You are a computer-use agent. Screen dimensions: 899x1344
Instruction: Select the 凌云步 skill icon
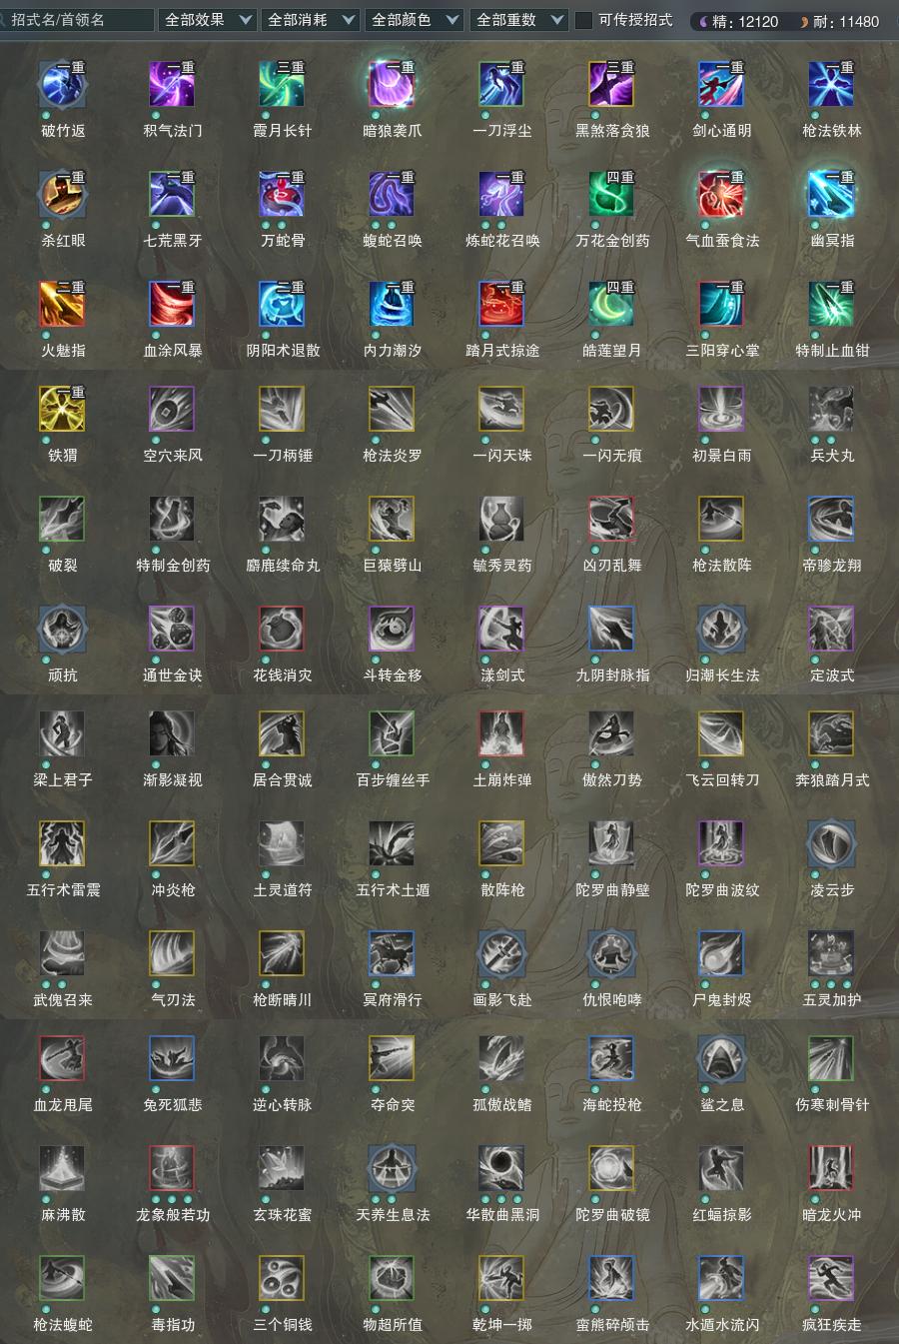coord(831,843)
